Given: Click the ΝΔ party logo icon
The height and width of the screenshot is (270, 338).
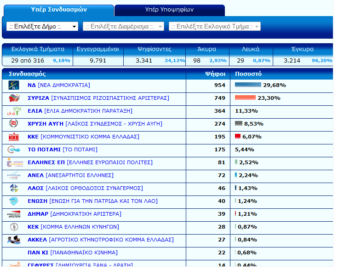Looking at the screenshot, I should [x=14, y=85].
